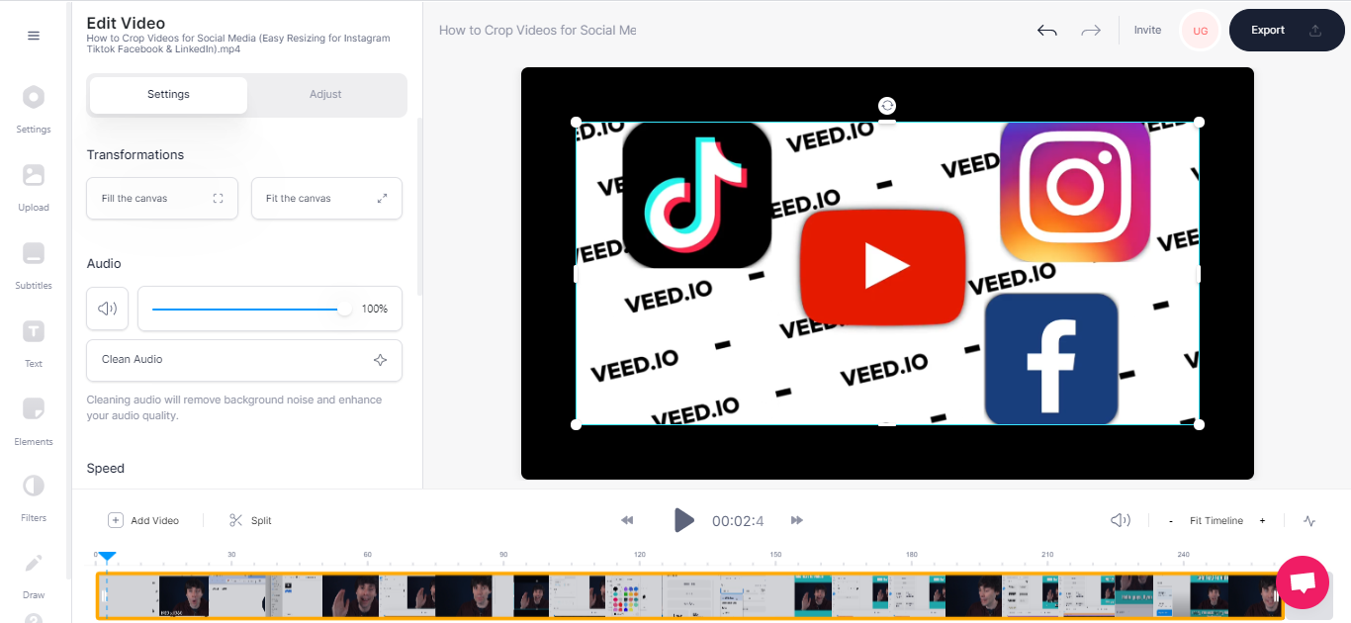Open the UG user avatar
The height and width of the screenshot is (623, 1351).
(x=1200, y=31)
